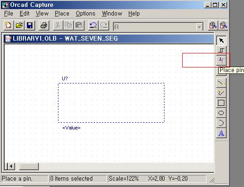Click the Zoom in magnifier icon
Image resolution: width=244 pixels, height=187 pixels.
click(213, 26)
